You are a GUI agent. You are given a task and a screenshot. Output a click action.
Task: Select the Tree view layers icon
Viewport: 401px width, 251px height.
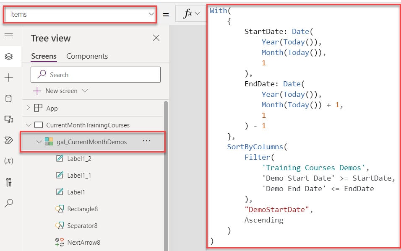point(9,57)
